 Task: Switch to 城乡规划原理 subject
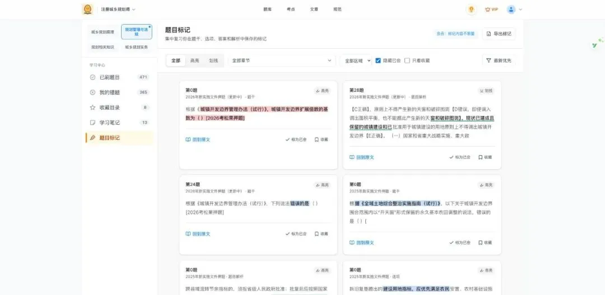pyautogui.click(x=103, y=32)
